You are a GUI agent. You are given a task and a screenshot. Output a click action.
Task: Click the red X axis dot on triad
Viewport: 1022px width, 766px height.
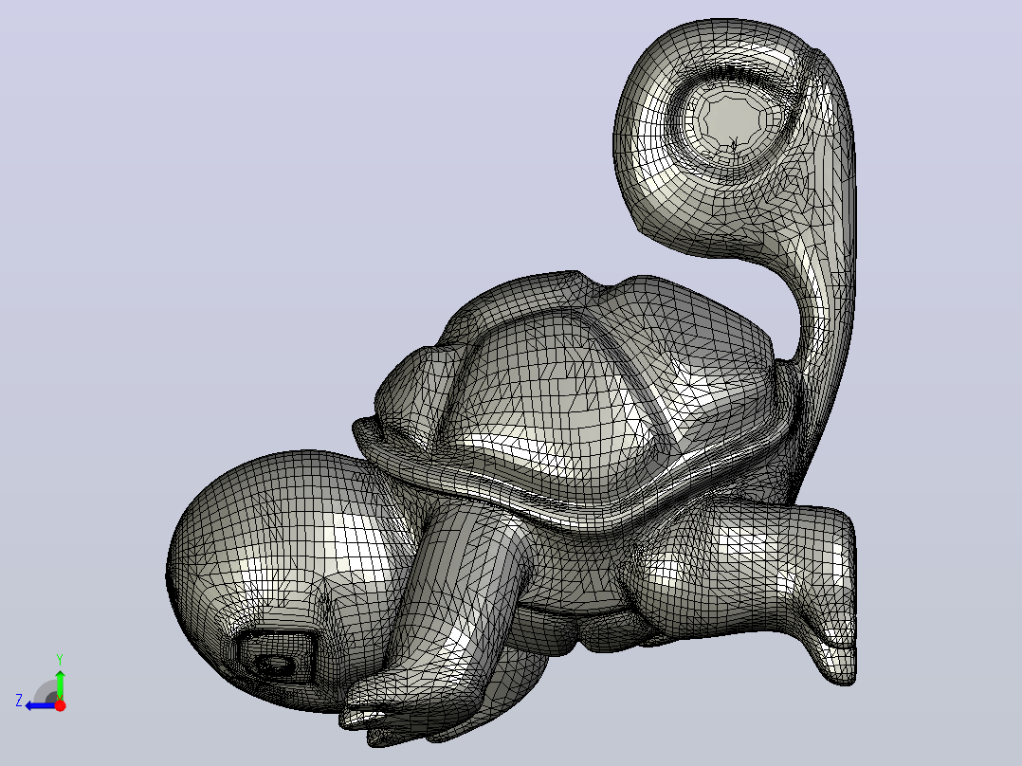point(60,705)
